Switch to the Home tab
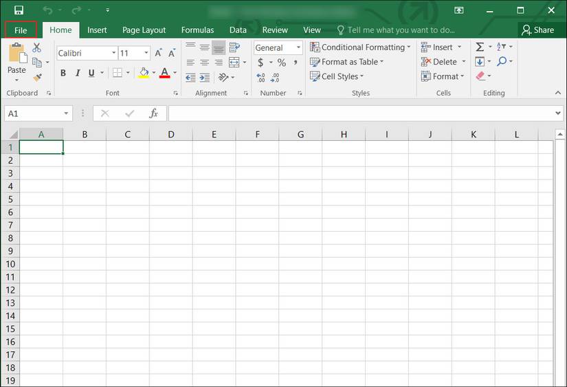The image size is (567, 387). 60,30
